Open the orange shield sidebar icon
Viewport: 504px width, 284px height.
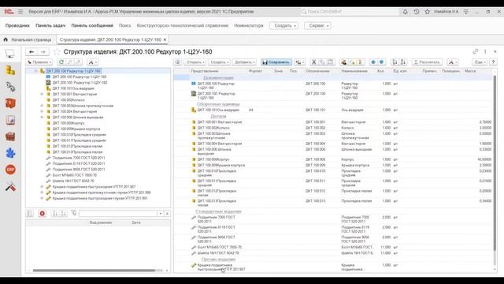[10, 103]
